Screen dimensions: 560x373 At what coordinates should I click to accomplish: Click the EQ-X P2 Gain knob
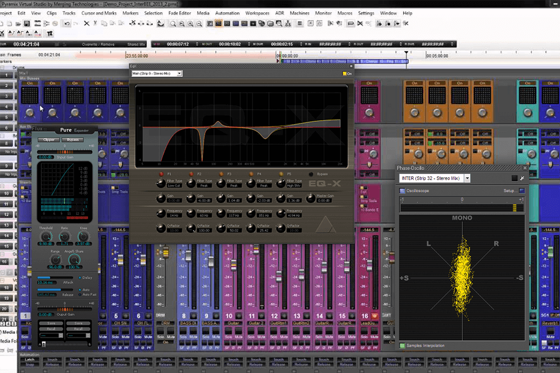[x=190, y=199]
